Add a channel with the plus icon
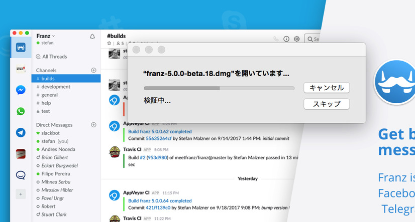Image resolution: width=415 pixels, height=222 pixels. 93,70
